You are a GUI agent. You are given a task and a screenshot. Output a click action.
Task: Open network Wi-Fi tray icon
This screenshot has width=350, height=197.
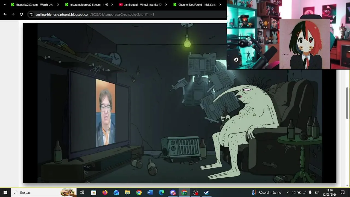[305, 192]
